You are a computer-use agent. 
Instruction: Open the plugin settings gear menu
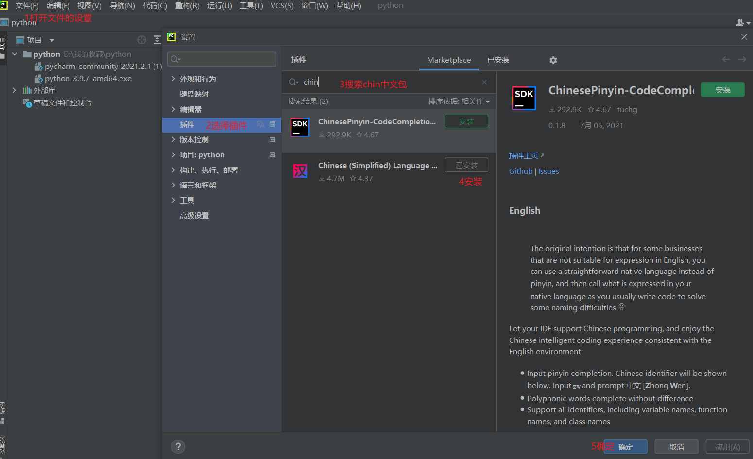click(553, 60)
